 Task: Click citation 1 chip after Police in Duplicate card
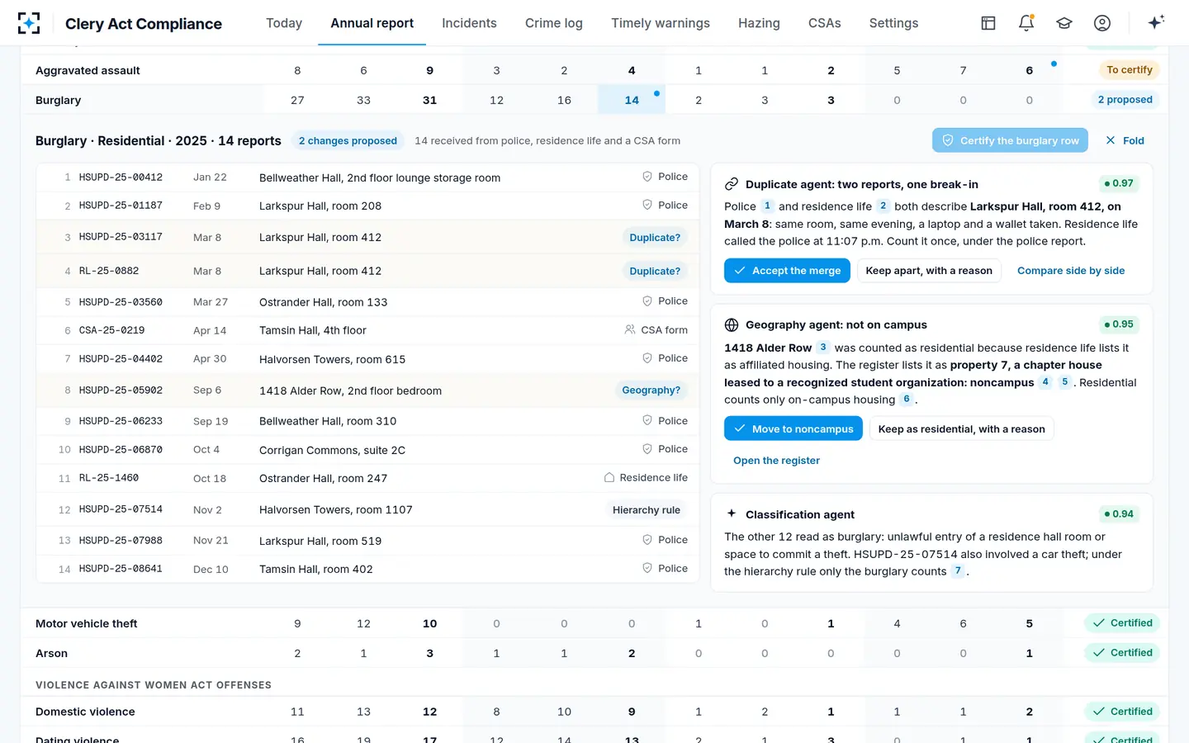click(x=767, y=206)
